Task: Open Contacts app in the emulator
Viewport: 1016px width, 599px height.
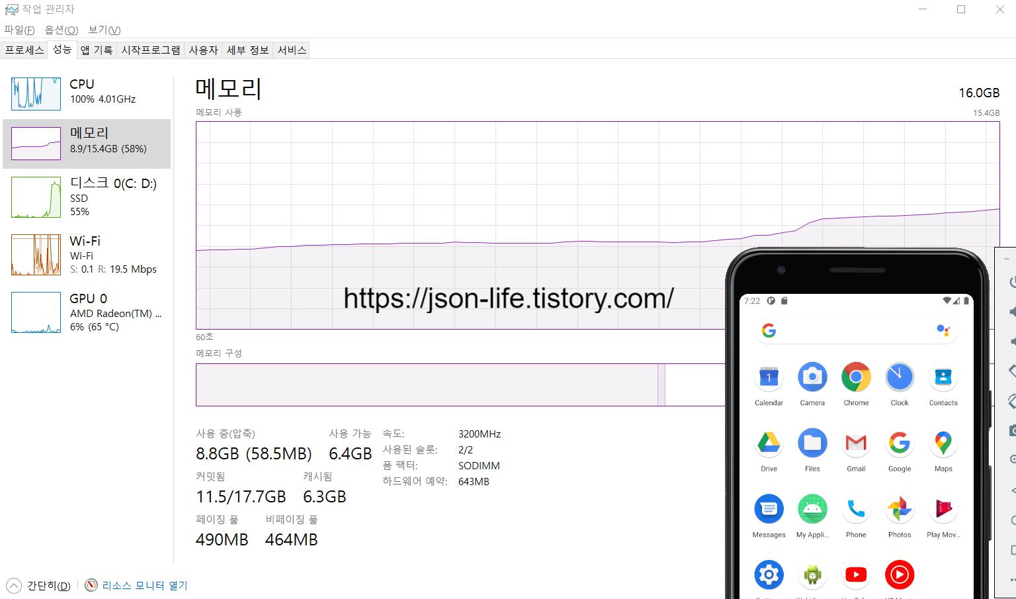Action: click(943, 377)
